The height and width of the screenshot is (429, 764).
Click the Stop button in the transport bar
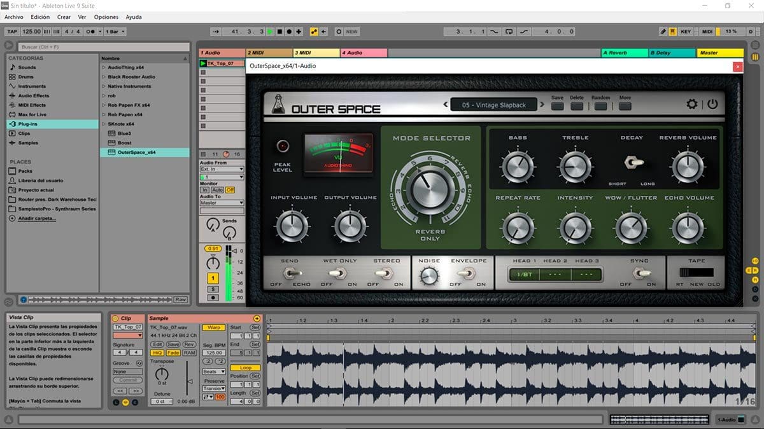click(280, 31)
